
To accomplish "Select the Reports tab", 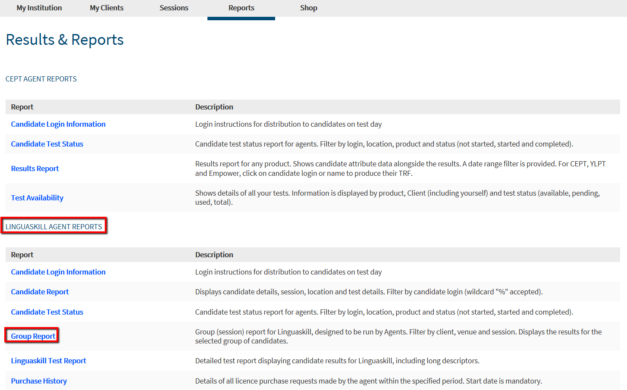I will coord(241,8).
